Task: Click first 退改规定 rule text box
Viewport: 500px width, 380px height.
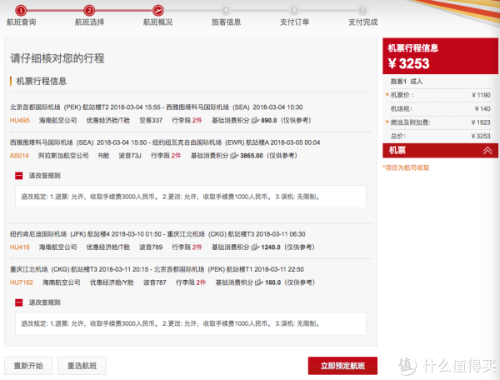Action: [x=191, y=197]
